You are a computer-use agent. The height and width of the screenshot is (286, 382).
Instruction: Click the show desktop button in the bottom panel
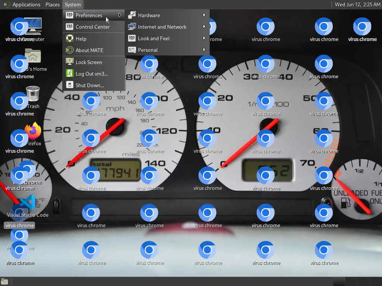[x=4, y=282]
